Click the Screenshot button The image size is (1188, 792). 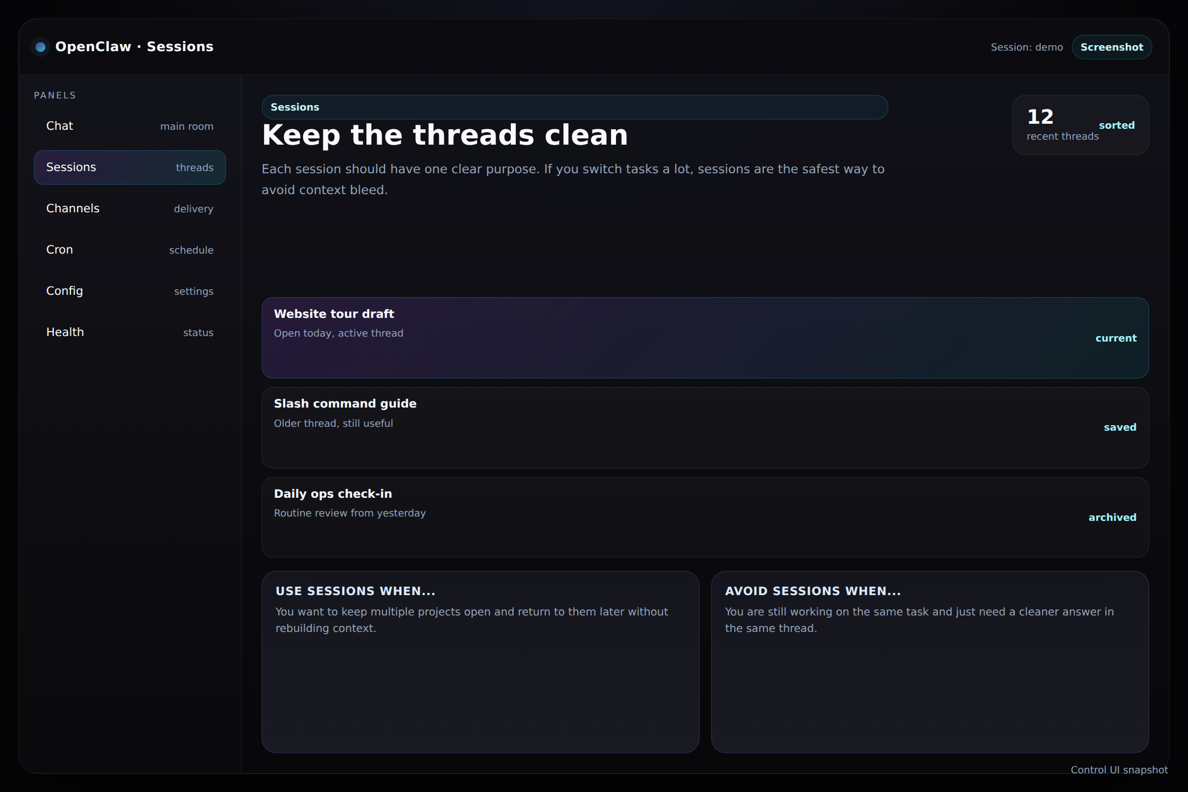1112,47
